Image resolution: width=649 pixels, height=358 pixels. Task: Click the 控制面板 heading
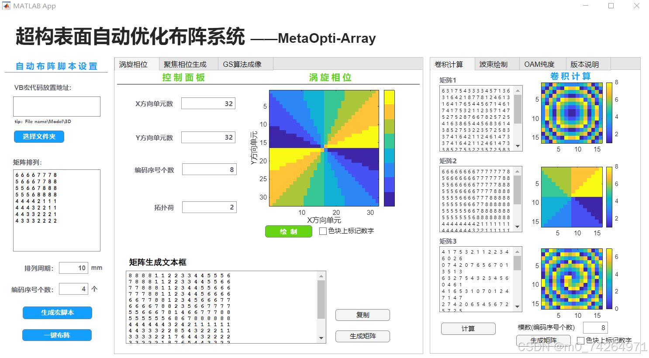coord(184,77)
